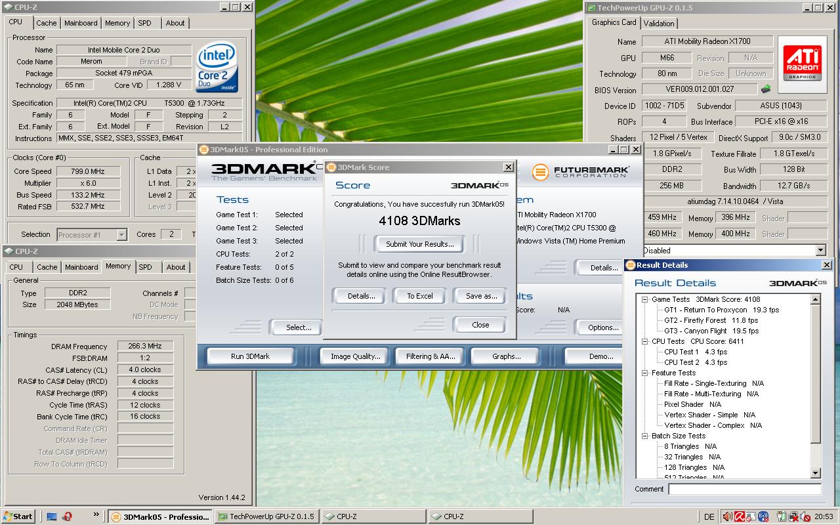
Task: Click the Result Details vertical scrollbar thumb
Action: click(816, 373)
